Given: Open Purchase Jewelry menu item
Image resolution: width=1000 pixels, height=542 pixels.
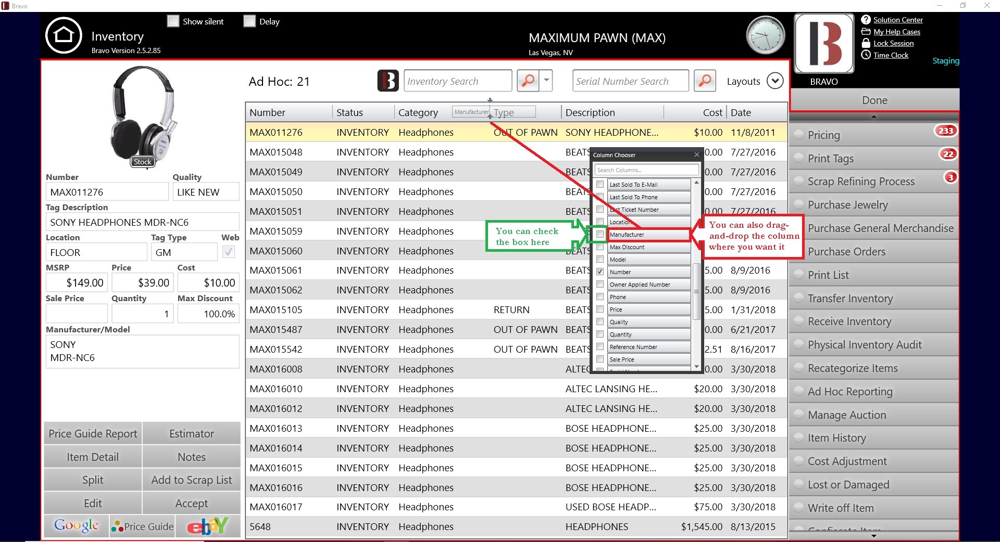Looking at the screenshot, I should coord(874,205).
